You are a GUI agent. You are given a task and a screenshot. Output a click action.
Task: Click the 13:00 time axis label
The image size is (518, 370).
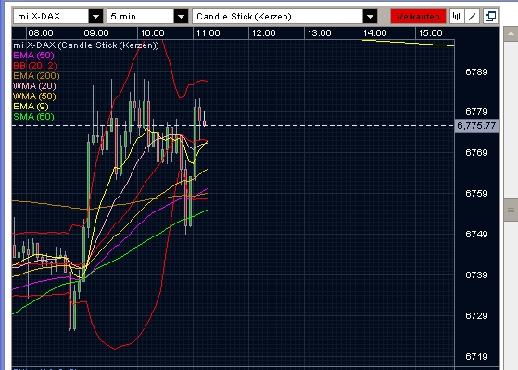coord(319,33)
